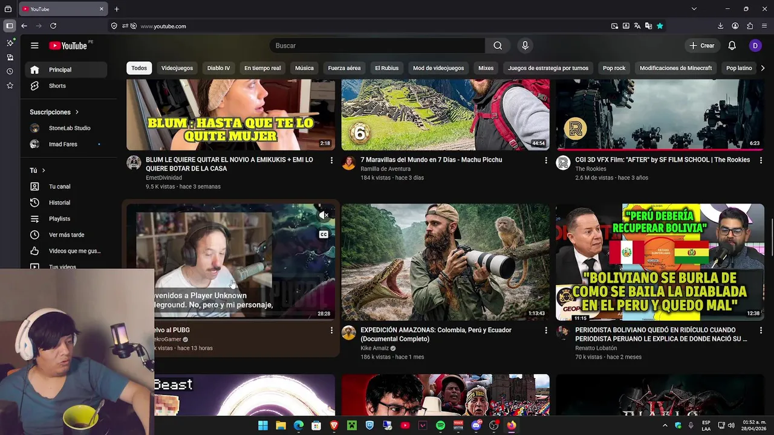774x435 pixels.
Task: Open Playlists in sidebar
Action: click(66, 219)
